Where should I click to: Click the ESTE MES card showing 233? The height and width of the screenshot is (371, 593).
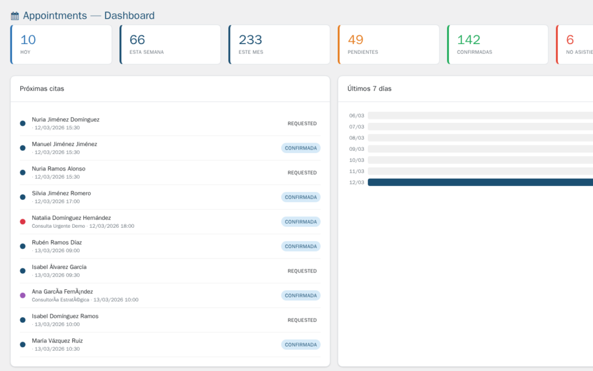279,44
